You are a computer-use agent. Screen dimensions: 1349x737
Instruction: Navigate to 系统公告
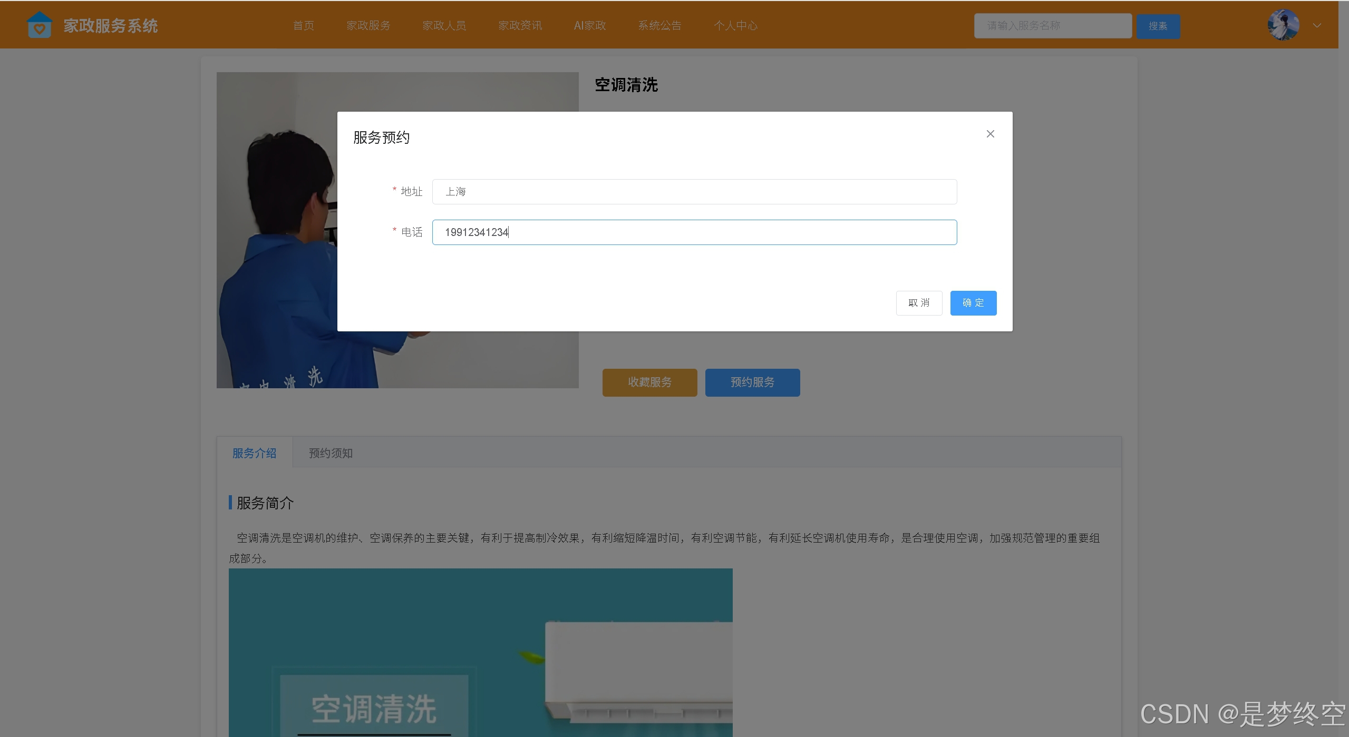[659, 25]
